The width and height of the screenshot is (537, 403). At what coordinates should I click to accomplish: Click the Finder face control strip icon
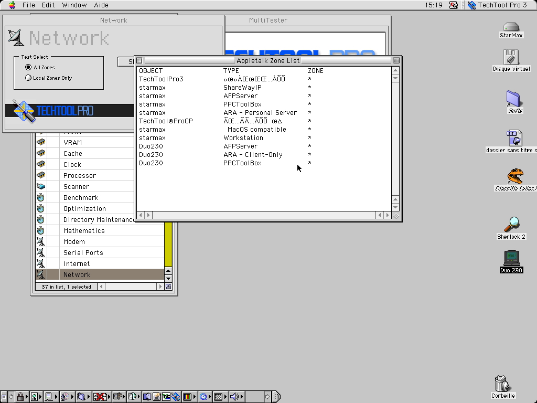pyautogui.click(x=147, y=397)
